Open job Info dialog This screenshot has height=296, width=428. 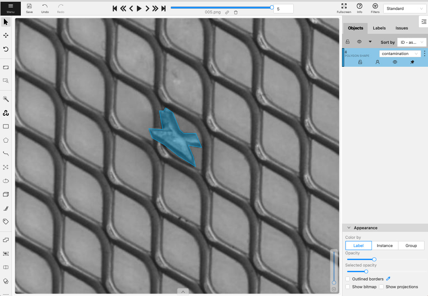click(x=359, y=8)
